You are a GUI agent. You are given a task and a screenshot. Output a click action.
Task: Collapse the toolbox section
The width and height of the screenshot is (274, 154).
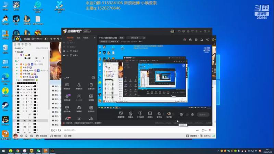coord(93,78)
